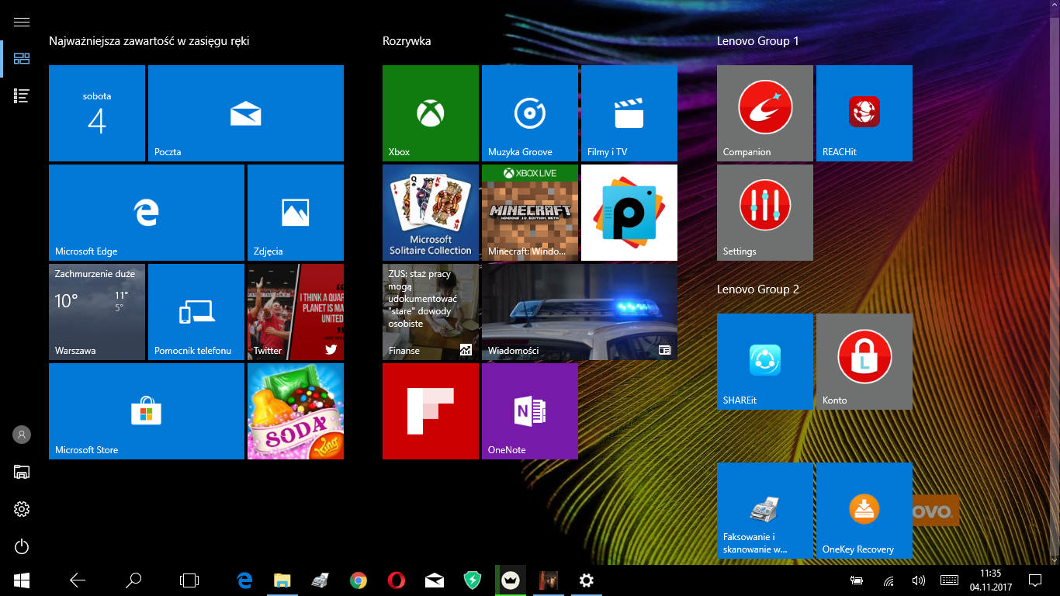
Task: Open the Microsoft Edge tile
Action: [146, 212]
